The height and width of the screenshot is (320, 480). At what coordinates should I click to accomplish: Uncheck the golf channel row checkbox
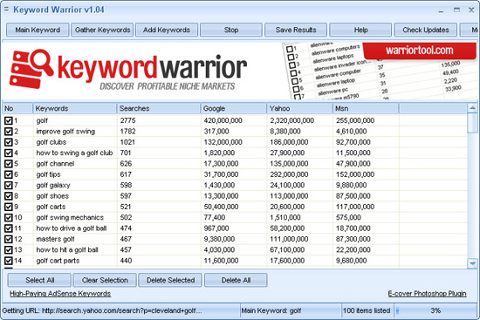point(9,164)
